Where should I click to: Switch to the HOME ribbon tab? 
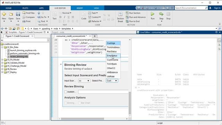pyautogui.click(x=8, y=8)
